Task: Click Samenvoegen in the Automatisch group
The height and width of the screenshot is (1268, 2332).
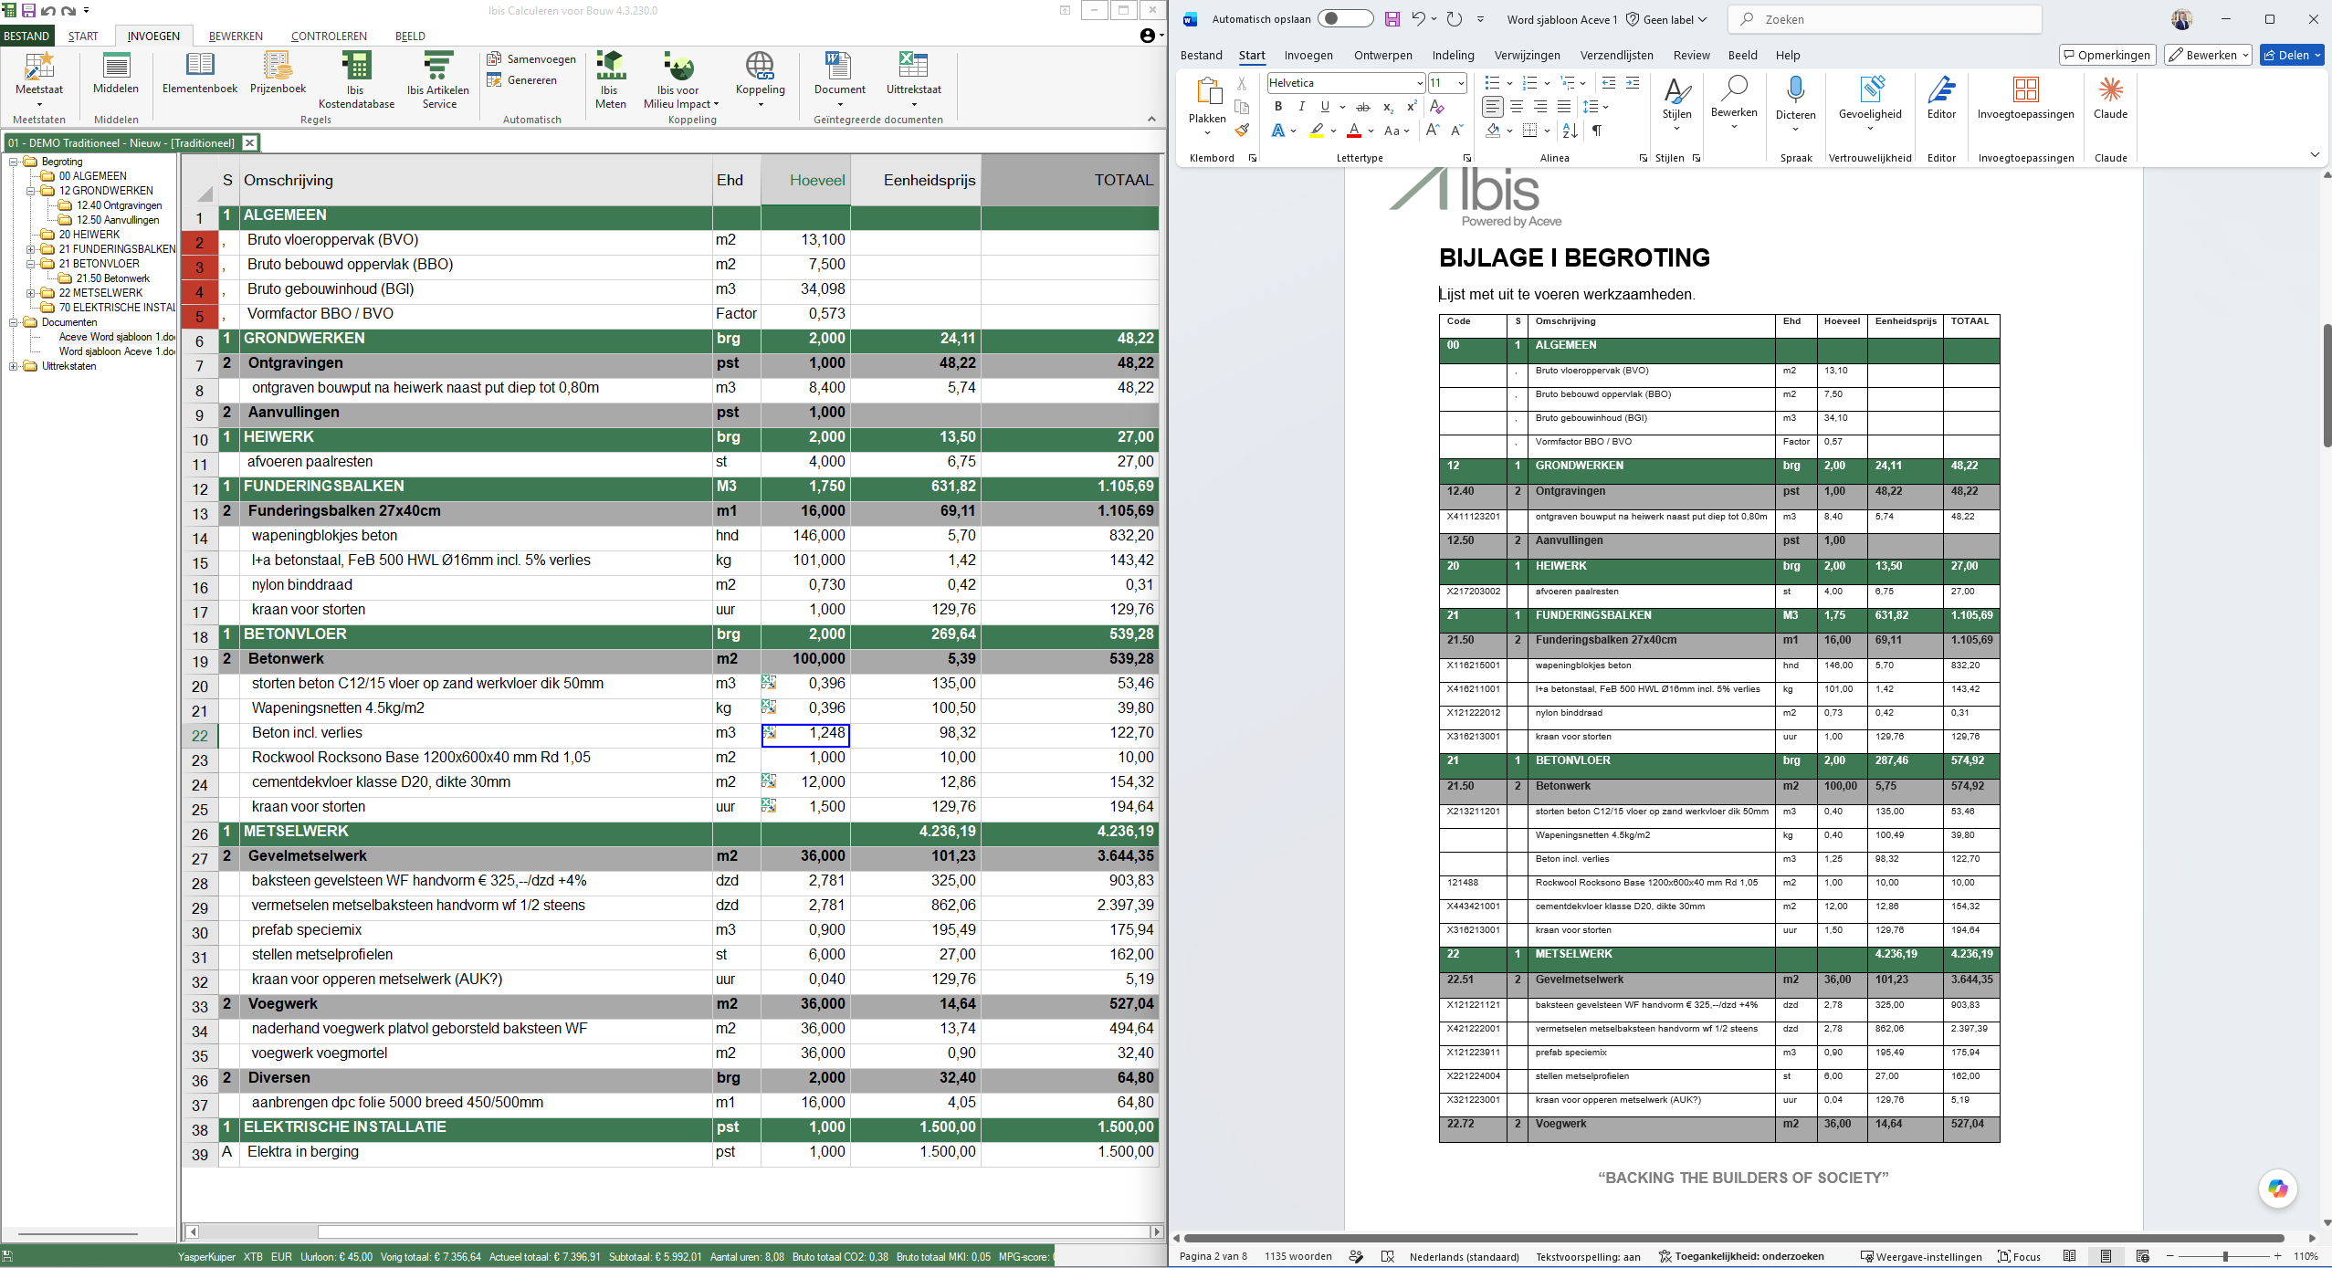Action: coord(531,59)
